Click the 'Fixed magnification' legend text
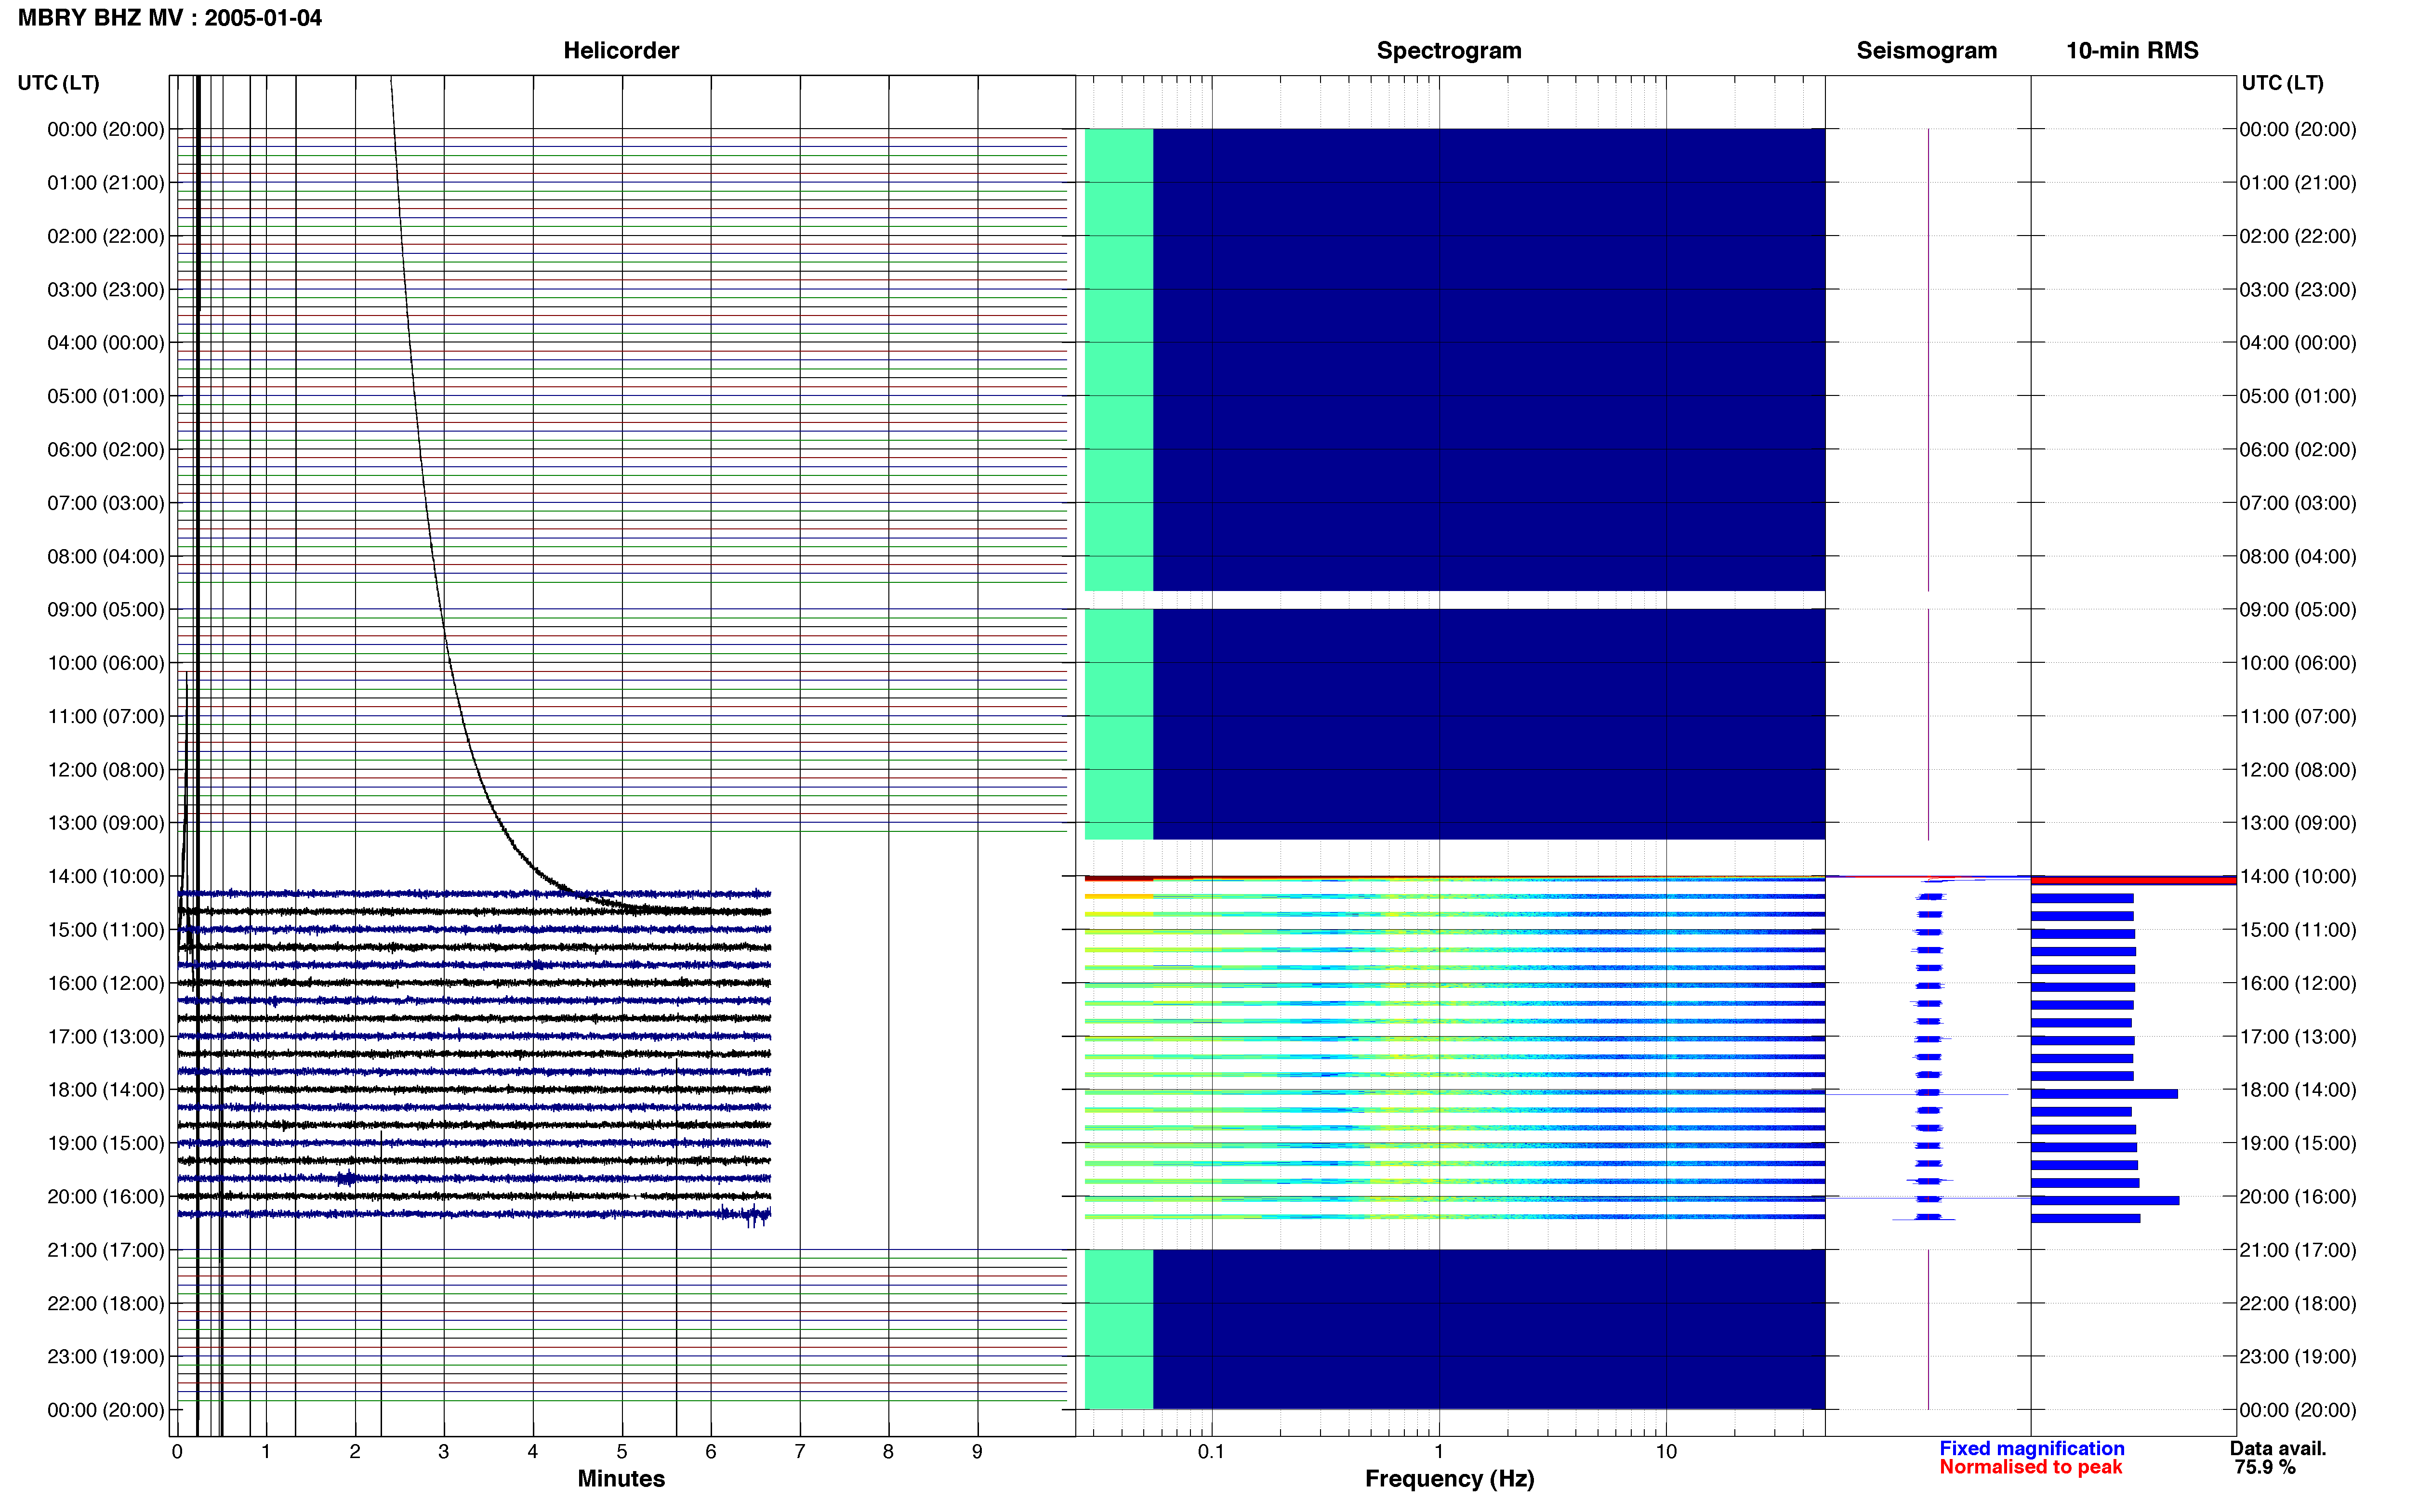The width and height of the screenshot is (2418, 1512). tap(2031, 1448)
